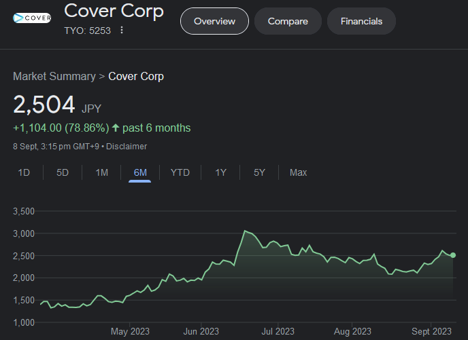Set the chart range to 1Y
The image size is (468, 340).
coord(220,172)
